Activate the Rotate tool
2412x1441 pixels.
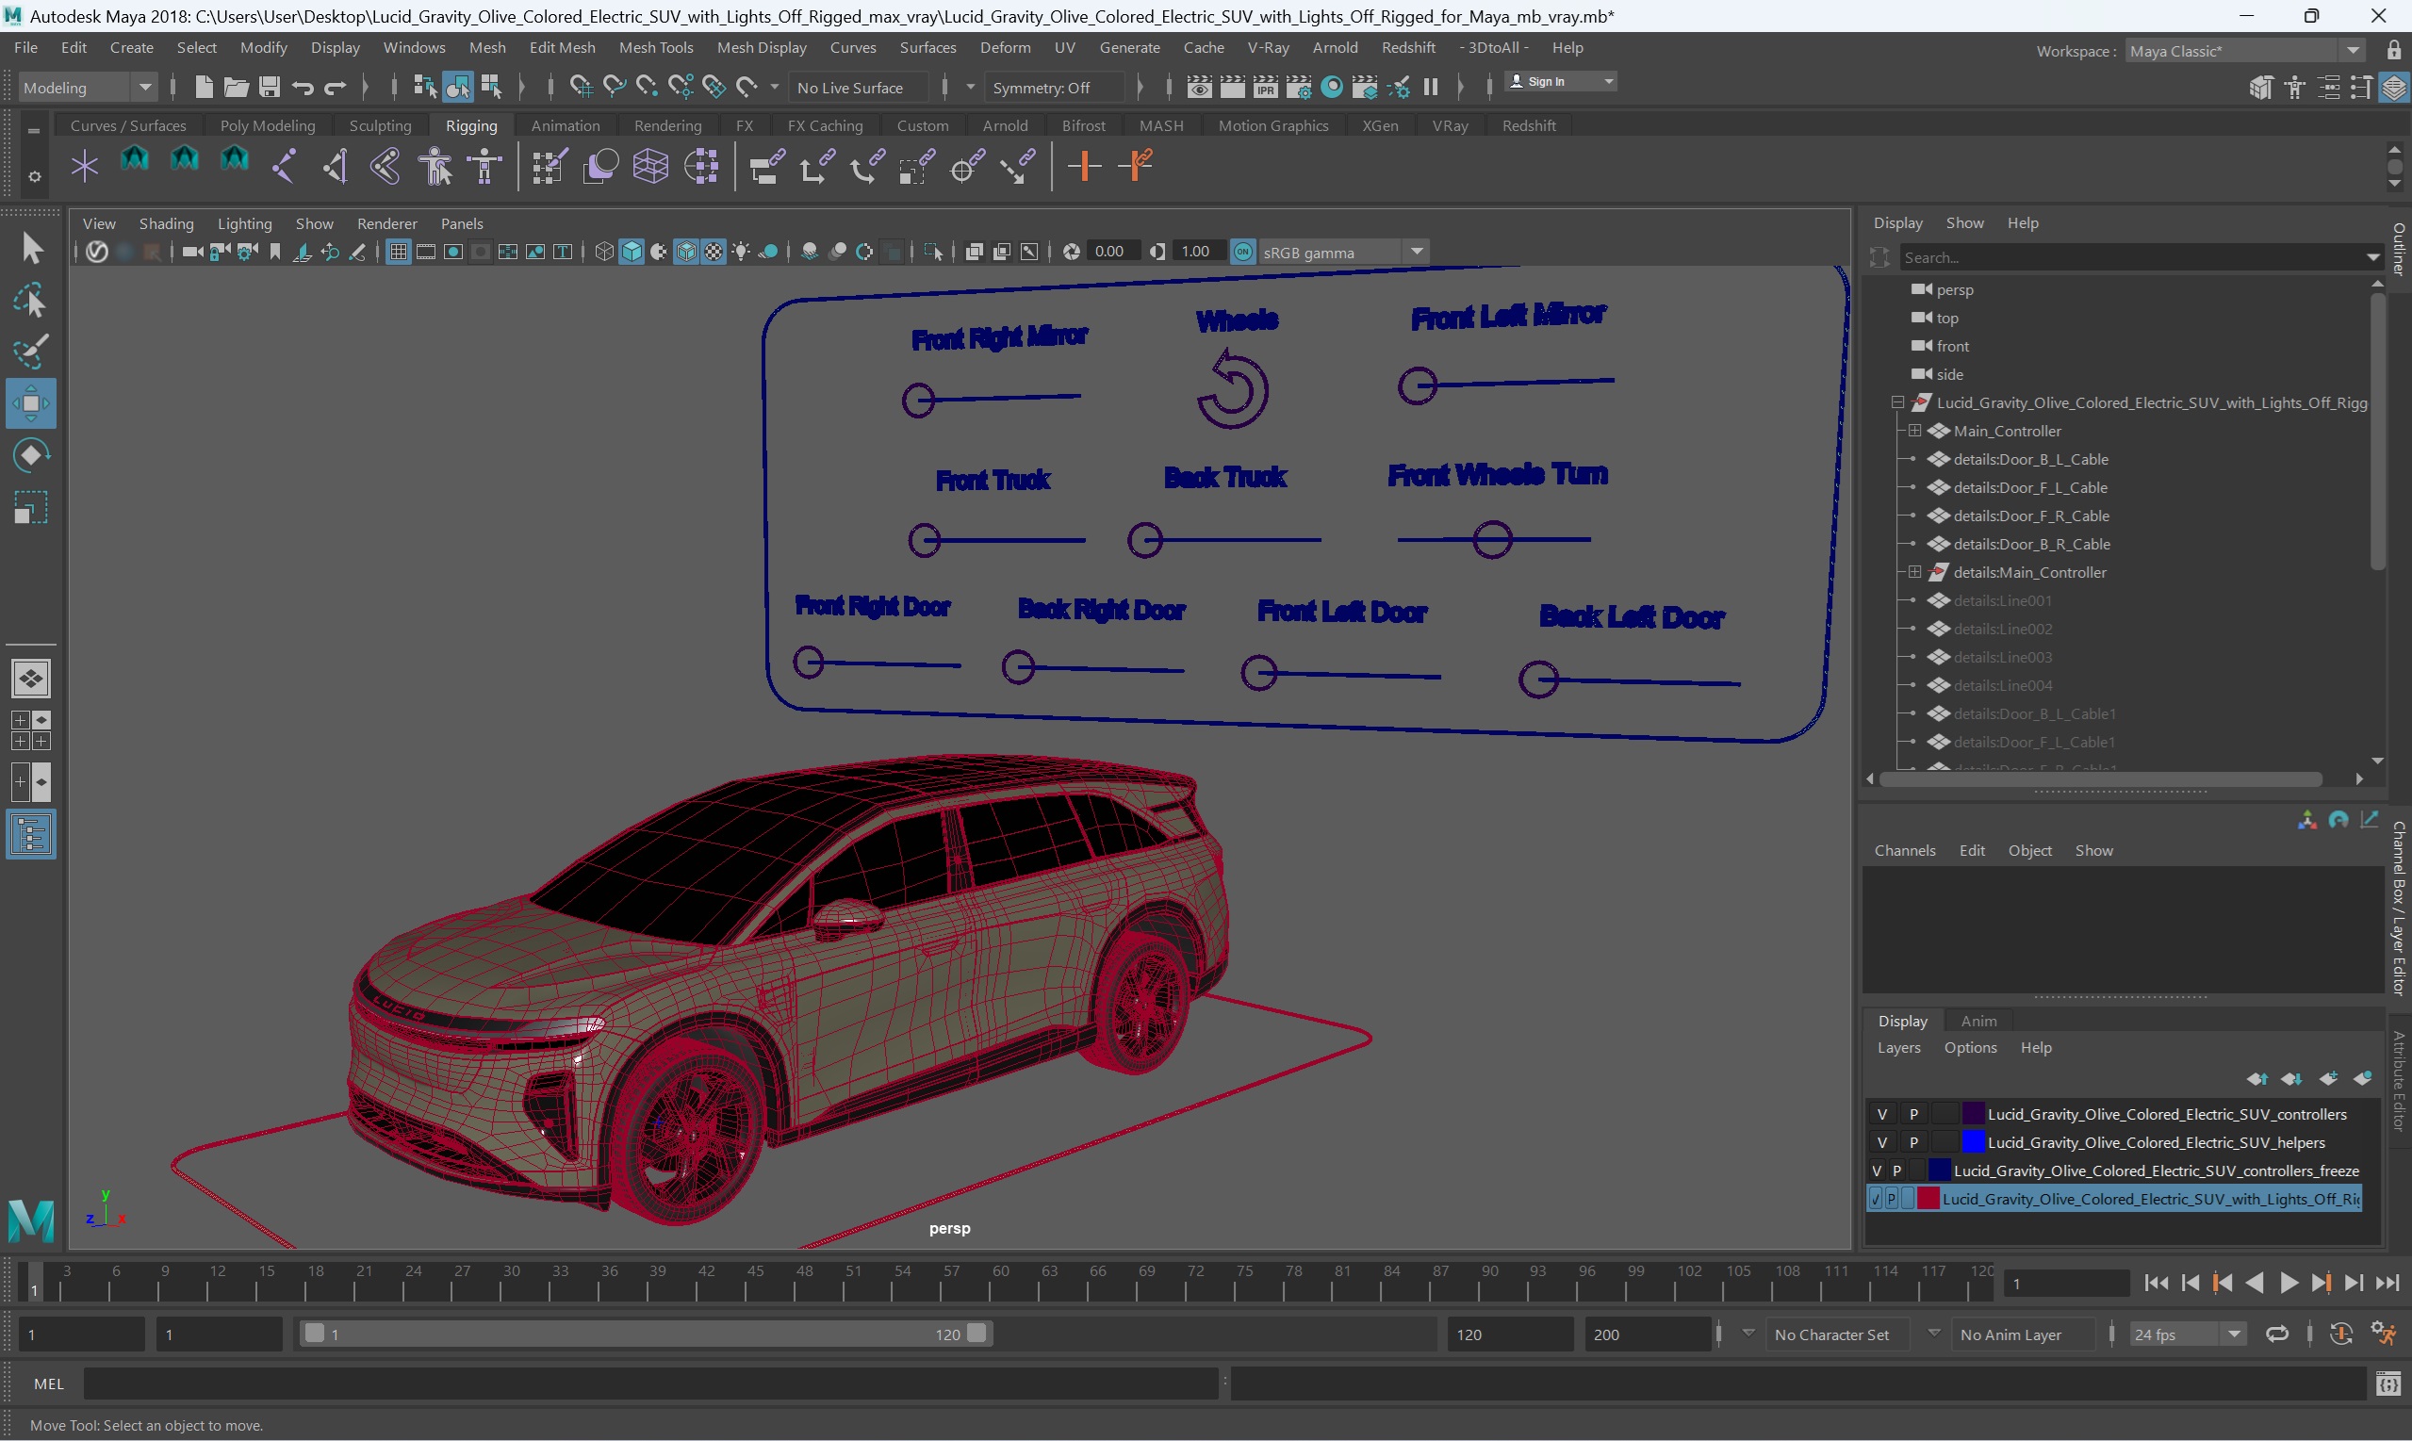coord(31,455)
